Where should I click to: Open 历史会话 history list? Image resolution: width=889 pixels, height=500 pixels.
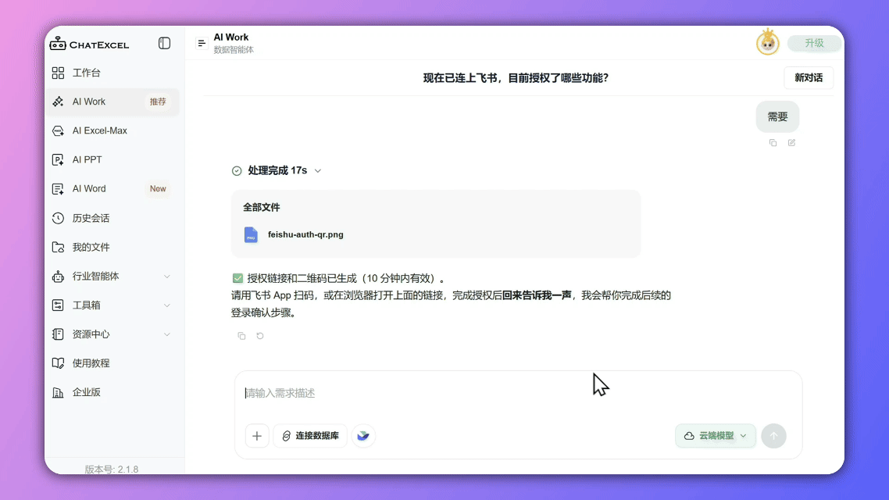point(112,218)
